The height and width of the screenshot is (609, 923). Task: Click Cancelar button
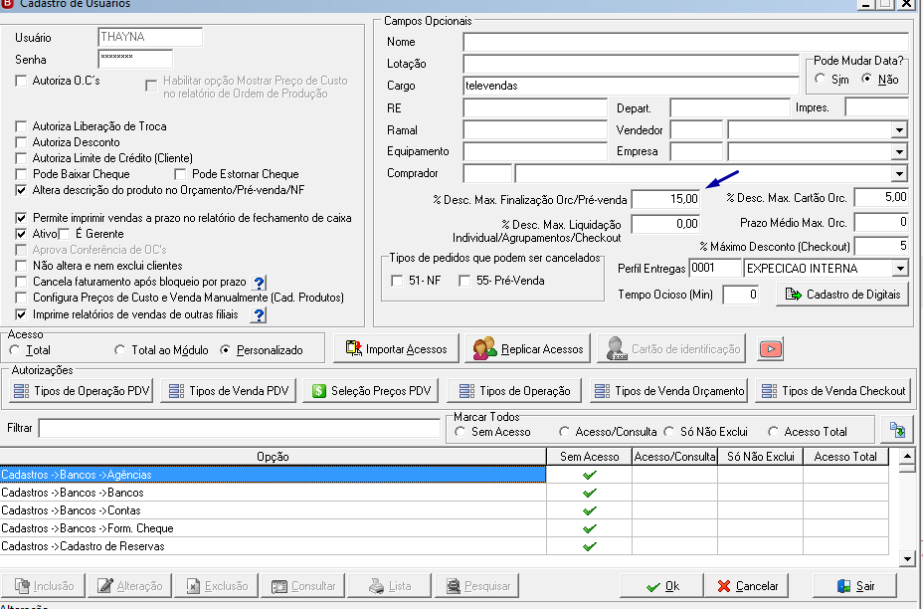coord(748,586)
